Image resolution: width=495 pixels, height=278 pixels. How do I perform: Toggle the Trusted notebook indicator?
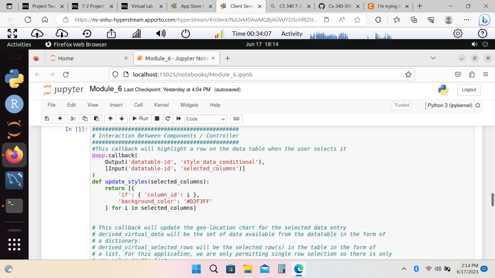pos(401,105)
